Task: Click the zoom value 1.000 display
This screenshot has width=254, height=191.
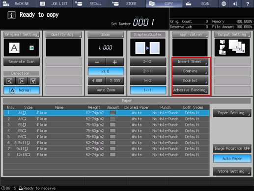Action: pos(106,48)
